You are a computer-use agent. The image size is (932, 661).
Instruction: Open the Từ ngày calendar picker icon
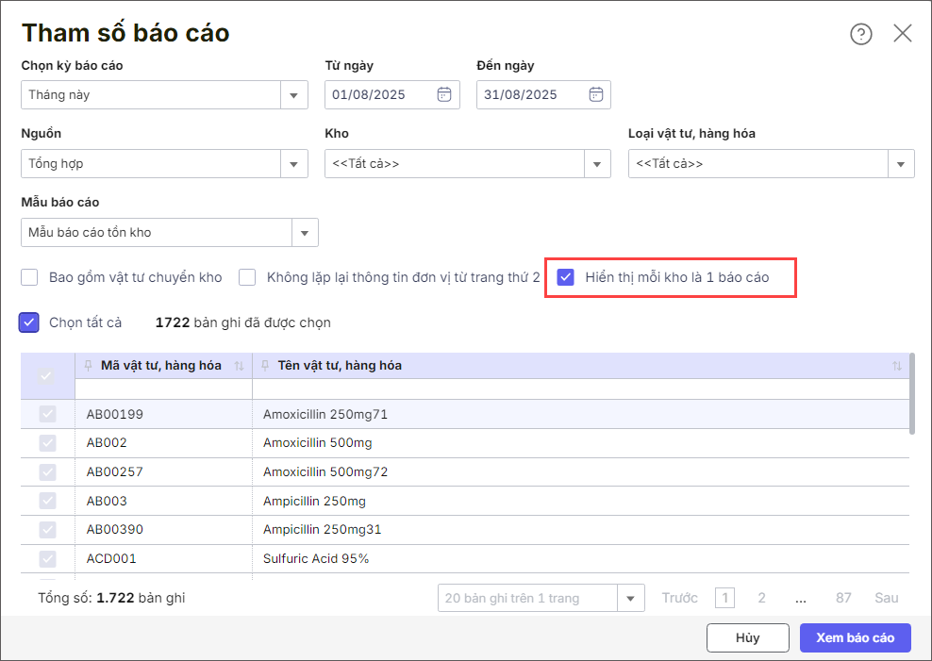click(444, 94)
